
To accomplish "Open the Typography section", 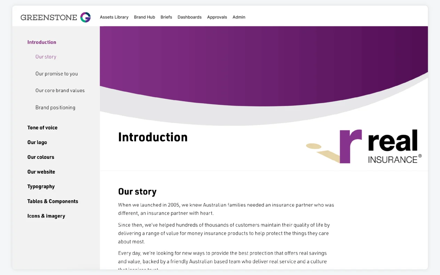I will [x=41, y=186].
